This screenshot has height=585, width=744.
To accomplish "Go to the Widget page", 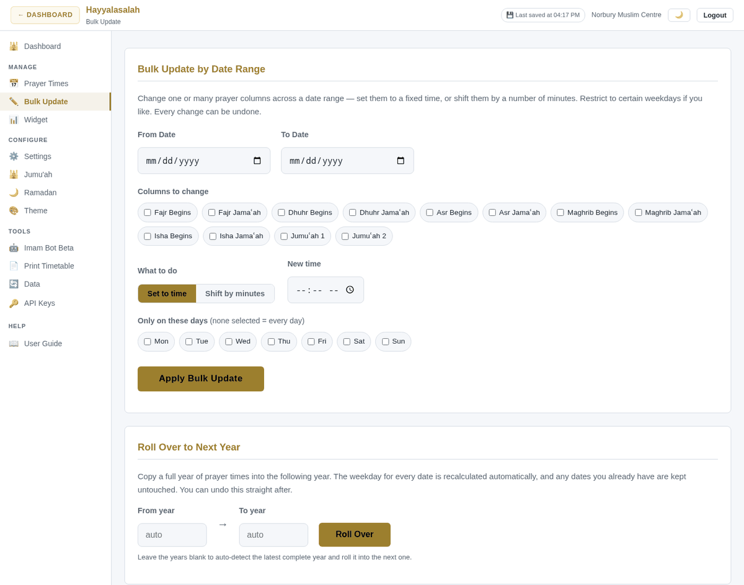I will coord(55,119).
